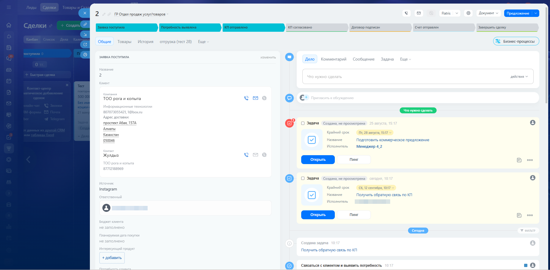Click the email envelope icon in top toolbar

419,13
